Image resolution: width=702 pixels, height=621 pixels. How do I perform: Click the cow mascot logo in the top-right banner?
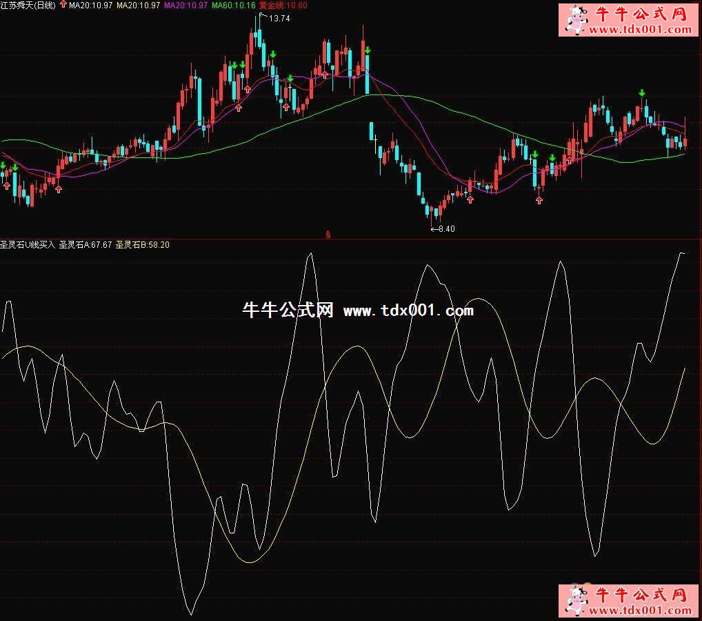click(575, 20)
